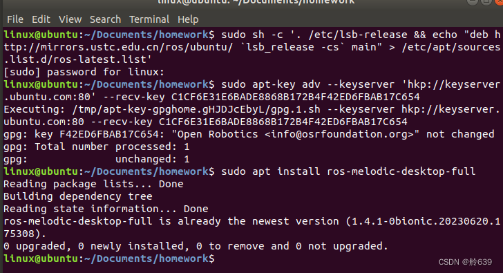Image resolution: width=503 pixels, height=273 pixels.
Task: Click the CSDN watermark text
Action: point(465,262)
